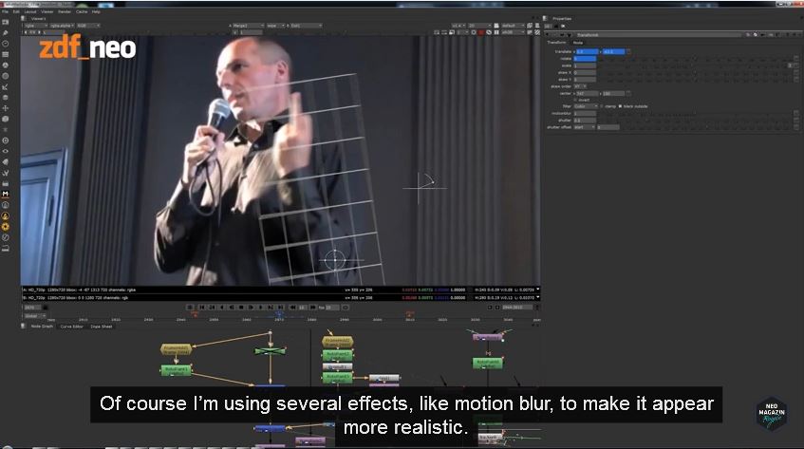Switch to the Dope Sheet tab
Screen dimensions: 804x449
click(x=102, y=326)
